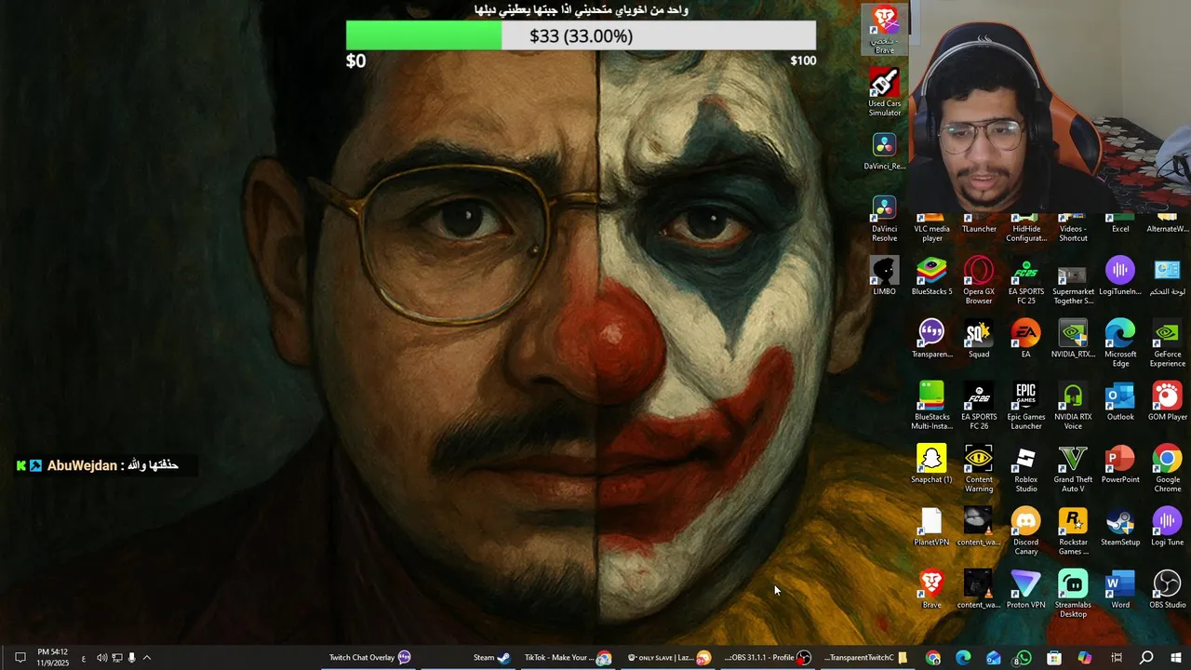1191x670 pixels.
Task: Launch Used Cars Simulator from desktop
Action: [x=884, y=92]
